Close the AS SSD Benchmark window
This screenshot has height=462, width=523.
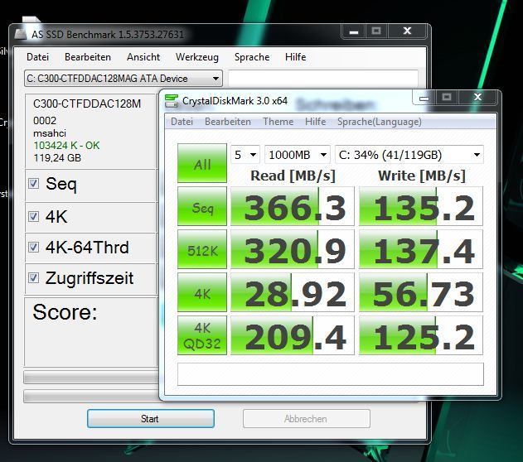click(407, 31)
